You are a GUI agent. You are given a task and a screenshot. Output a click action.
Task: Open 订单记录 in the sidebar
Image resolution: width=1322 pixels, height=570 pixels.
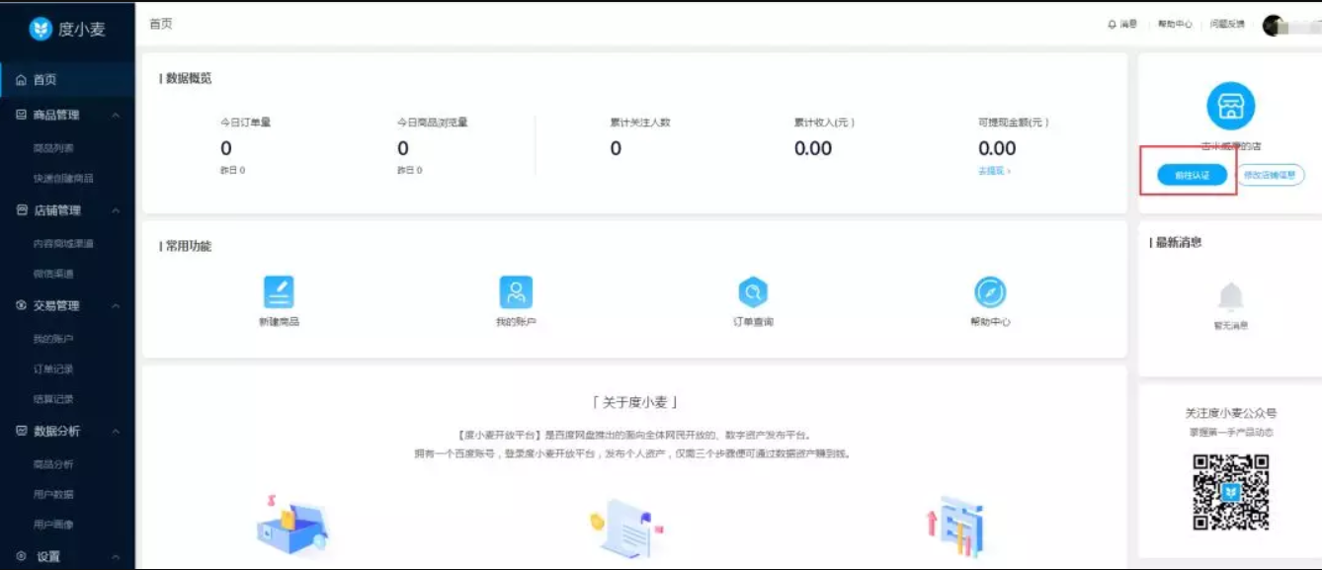coord(53,368)
